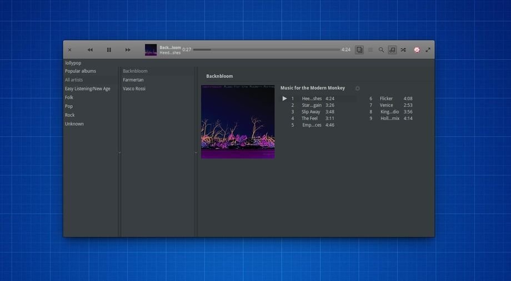Open the current playlist queue icon

pos(370,50)
